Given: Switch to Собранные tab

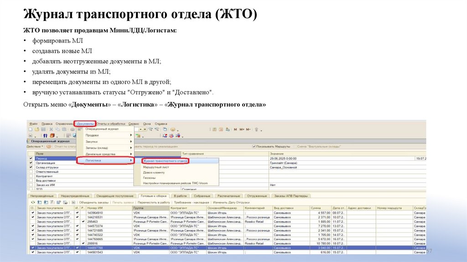Looking at the screenshot, I should click(202, 196).
